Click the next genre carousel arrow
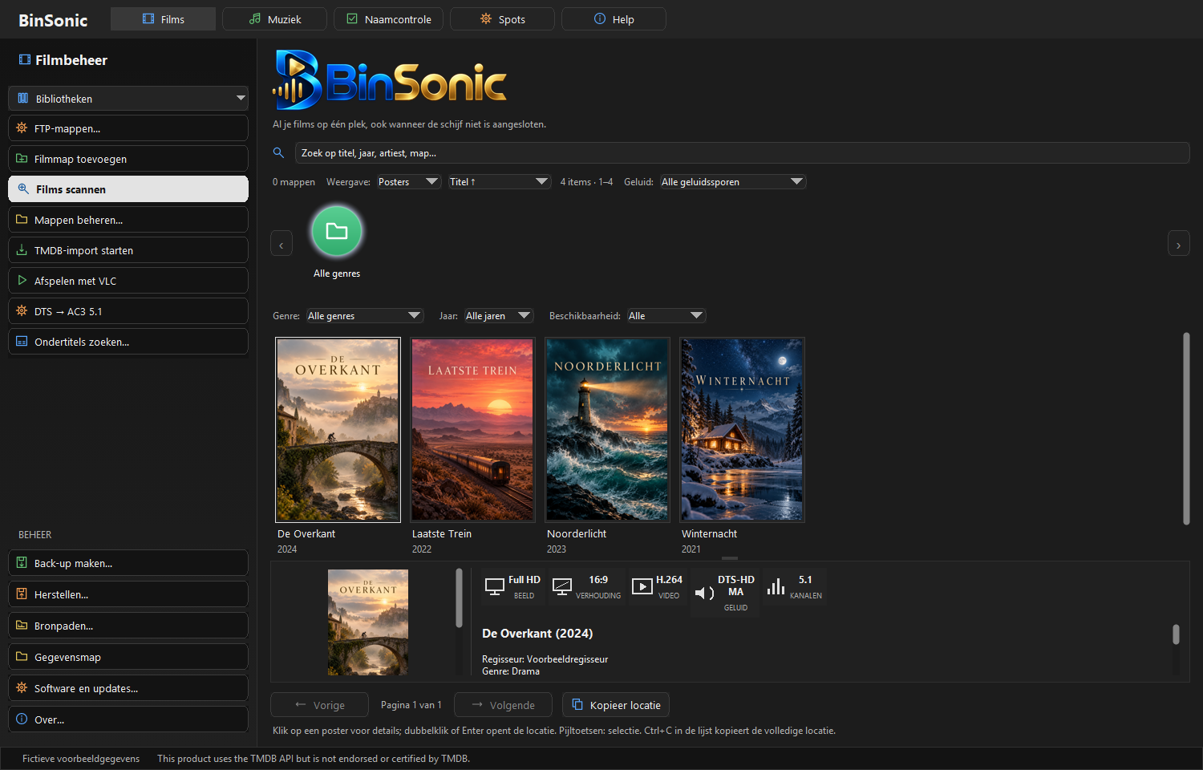1203x770 pixels. pos(1178,244)
